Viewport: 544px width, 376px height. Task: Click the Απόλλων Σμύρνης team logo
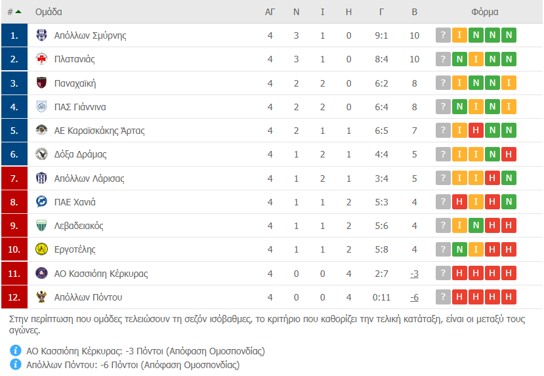point(42,35)
